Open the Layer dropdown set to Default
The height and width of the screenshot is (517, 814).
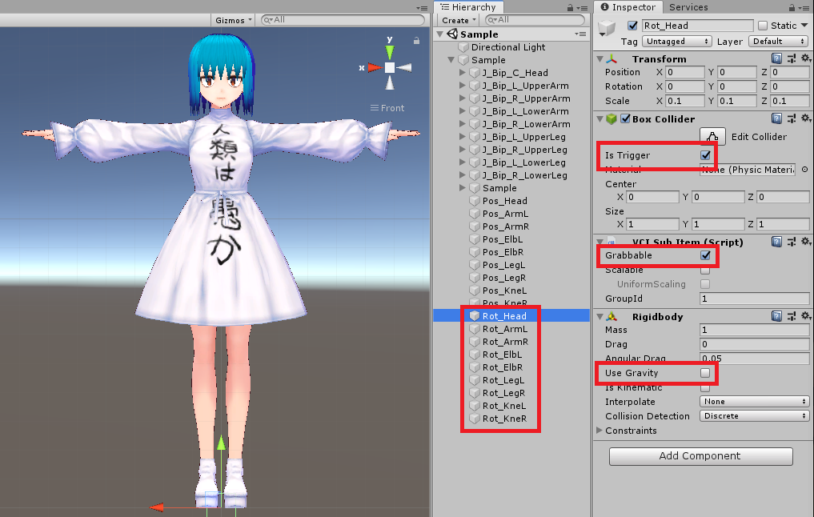click(779, 42)
